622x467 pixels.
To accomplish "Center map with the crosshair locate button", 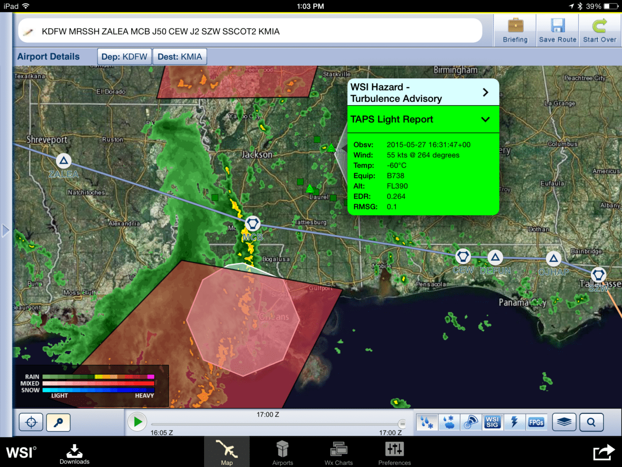I will click(31, 422).
